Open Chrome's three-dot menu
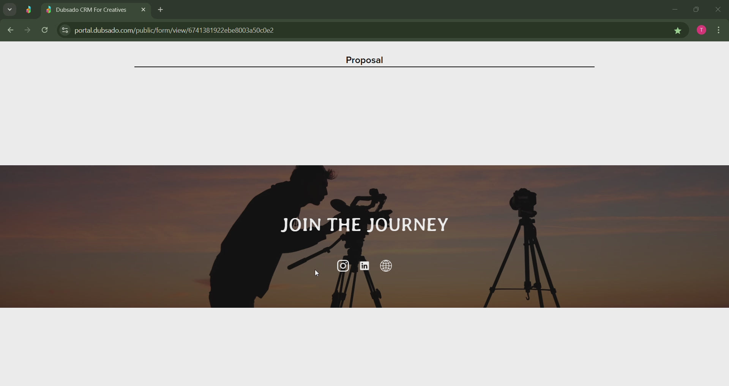Image resolution: width=729 pixels, height=386 pixels. [x=719, y=30]
